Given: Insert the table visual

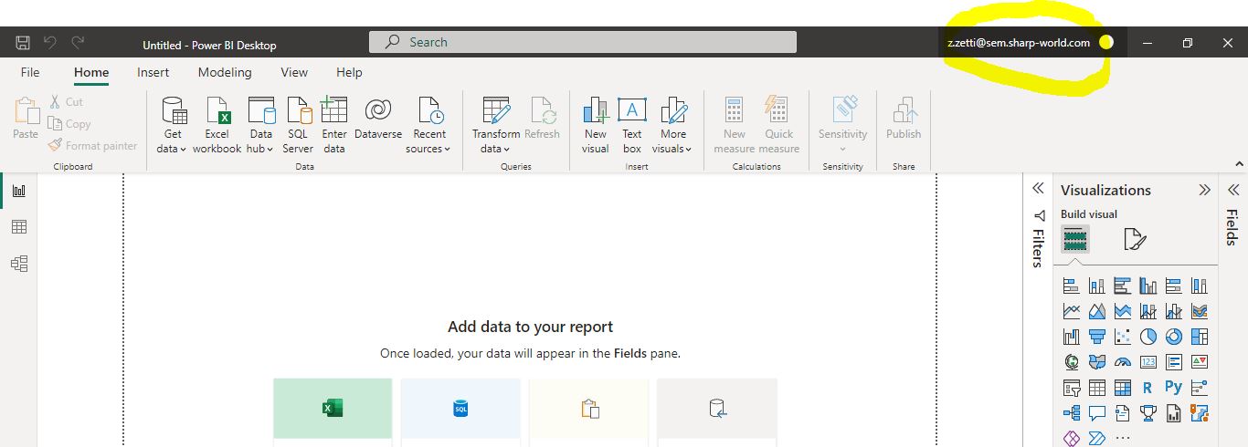Looking at the screenshot, I should click(x=1097, y=388).
